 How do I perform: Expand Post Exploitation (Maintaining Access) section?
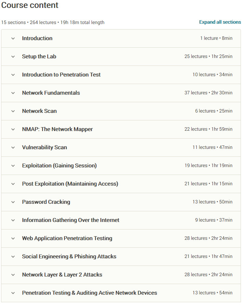pos(121,184)
